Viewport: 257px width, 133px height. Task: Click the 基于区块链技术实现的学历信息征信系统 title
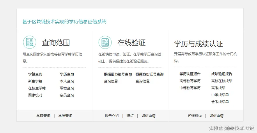coord(64,21)
